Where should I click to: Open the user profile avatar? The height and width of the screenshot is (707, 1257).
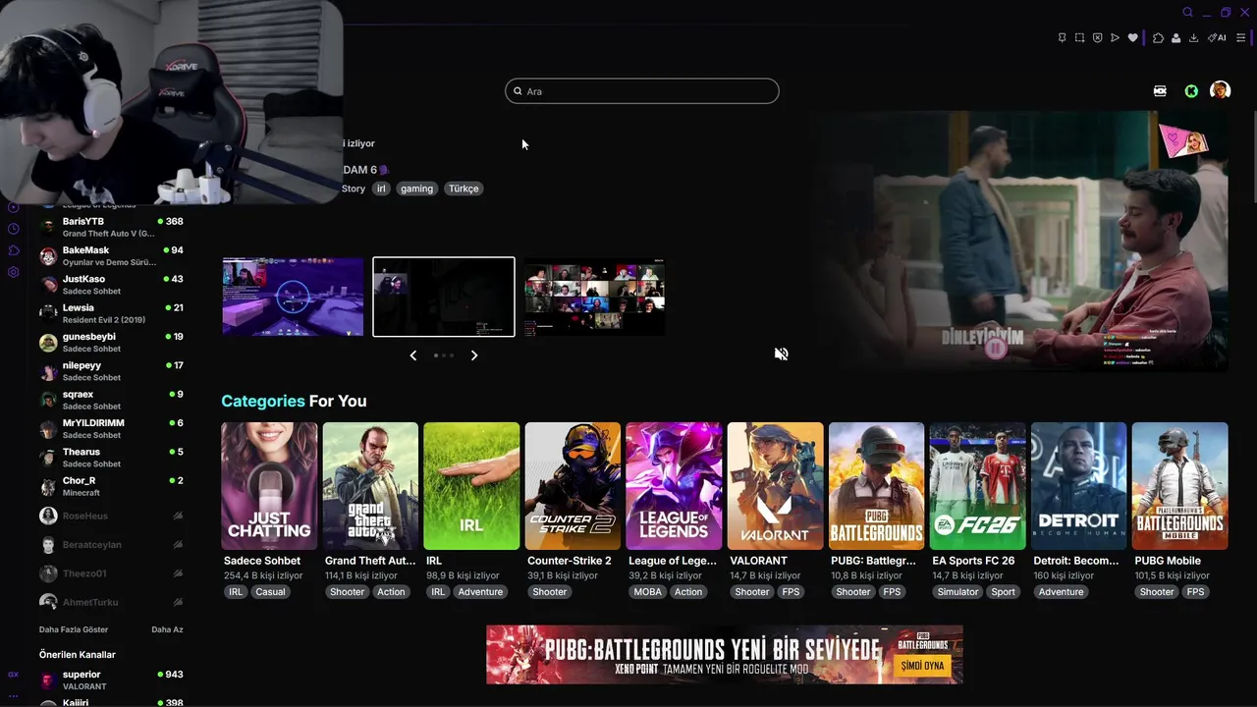[1220, 90]
